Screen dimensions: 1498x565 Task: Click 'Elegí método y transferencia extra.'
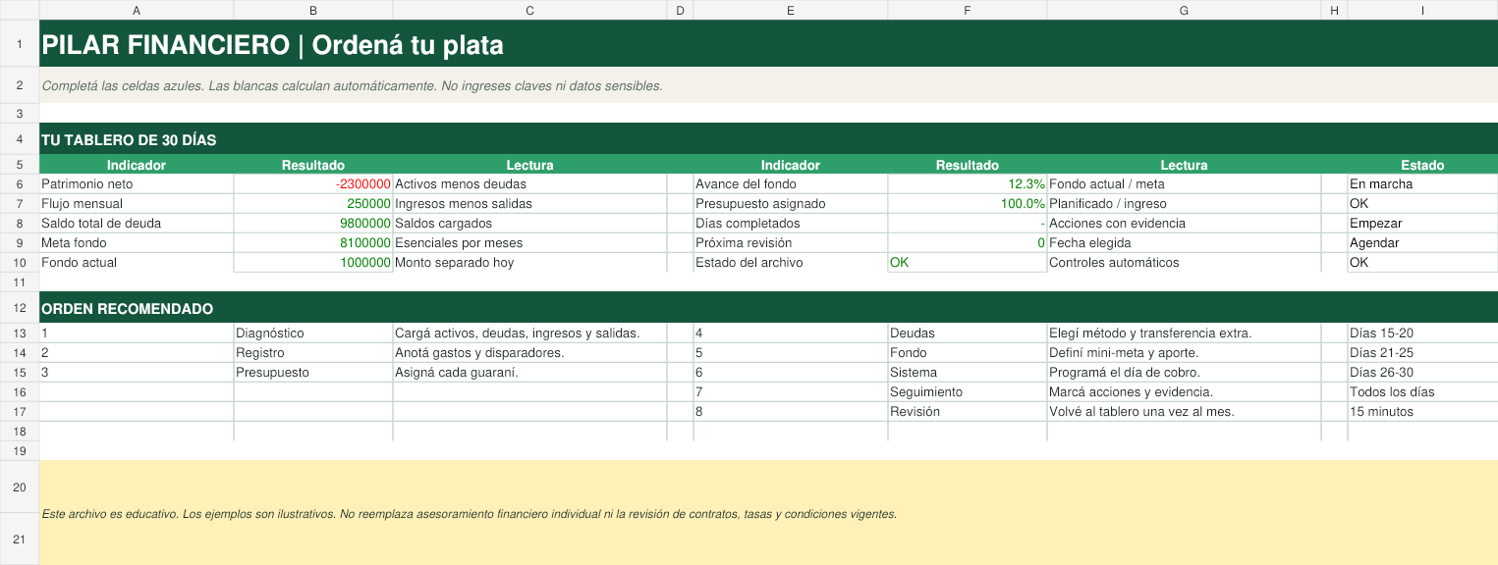click(1184, 334)
